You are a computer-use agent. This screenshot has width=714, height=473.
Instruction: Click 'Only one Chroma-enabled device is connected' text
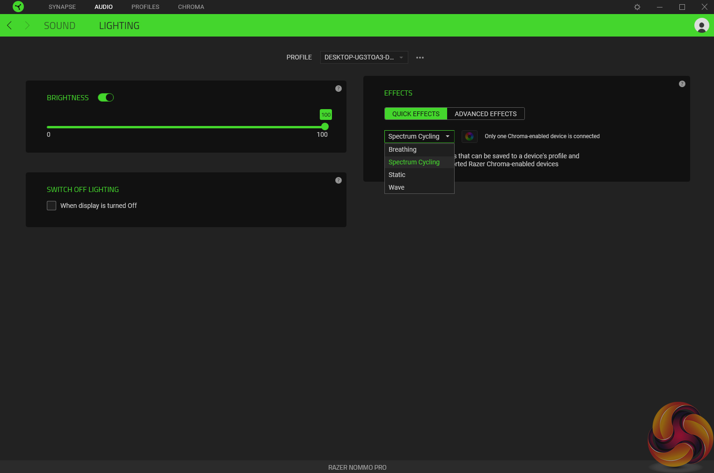point(542,136)
